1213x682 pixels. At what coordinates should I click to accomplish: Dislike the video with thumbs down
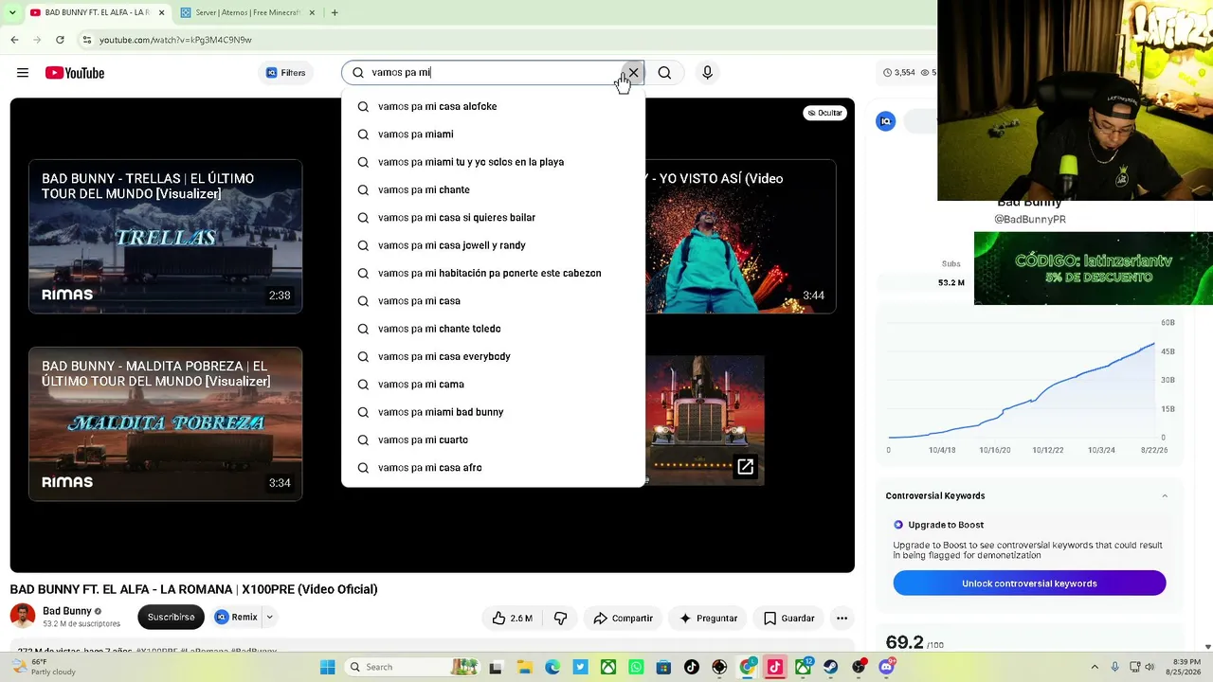coord(561,619)
